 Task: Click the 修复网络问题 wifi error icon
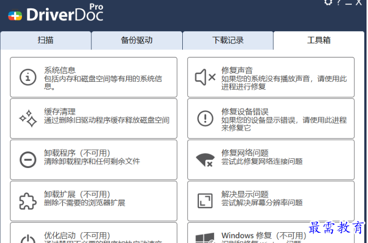point(205,160)
